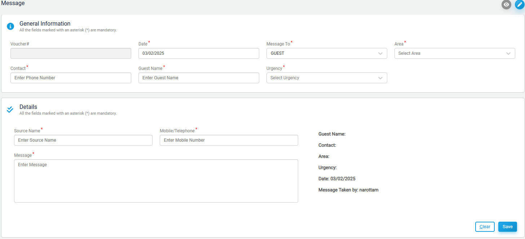Click the summary Area: label

point(324,156)
